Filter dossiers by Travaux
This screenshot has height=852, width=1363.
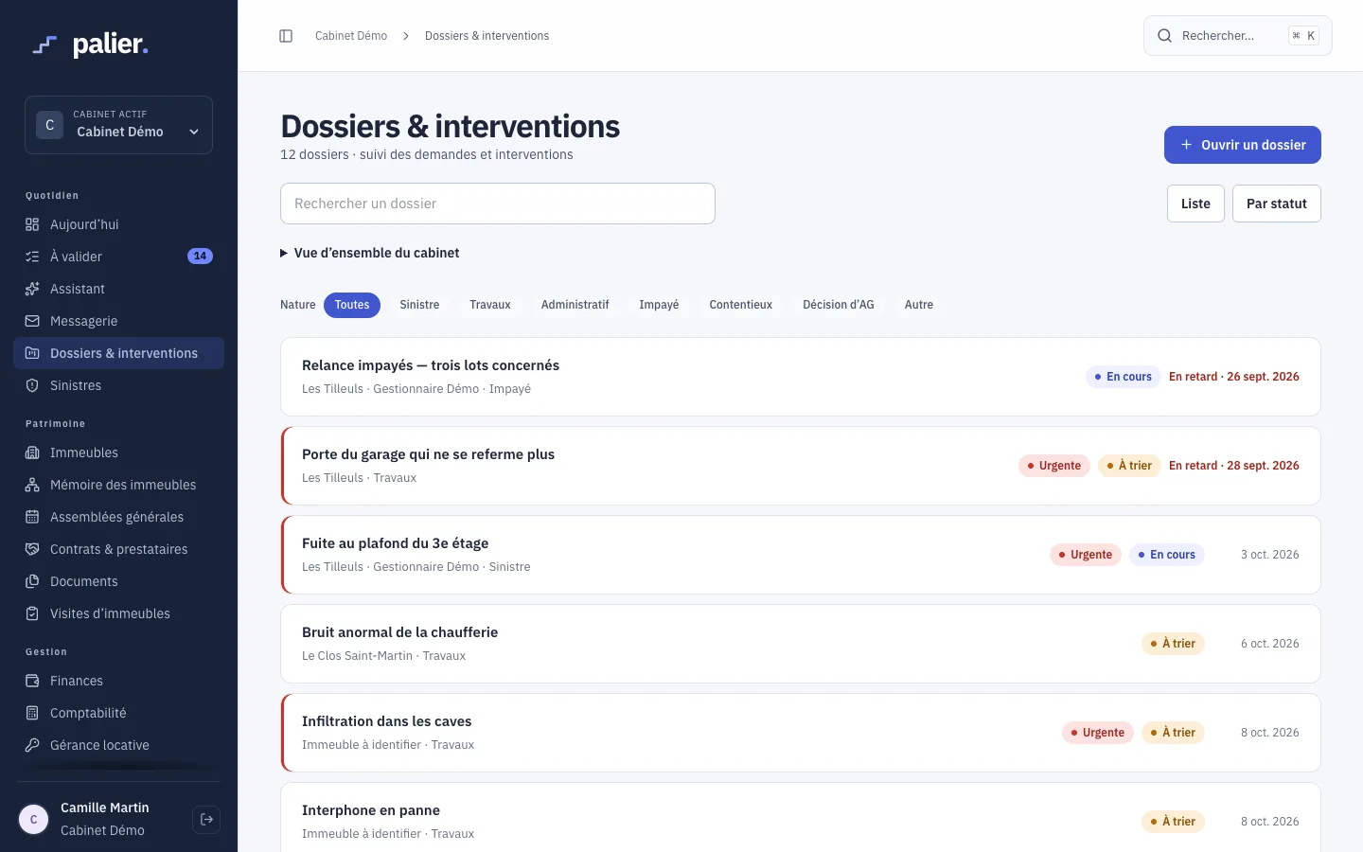click(x=490, y=305)
